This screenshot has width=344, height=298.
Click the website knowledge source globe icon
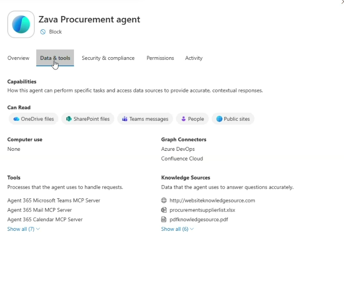point(164,200)
